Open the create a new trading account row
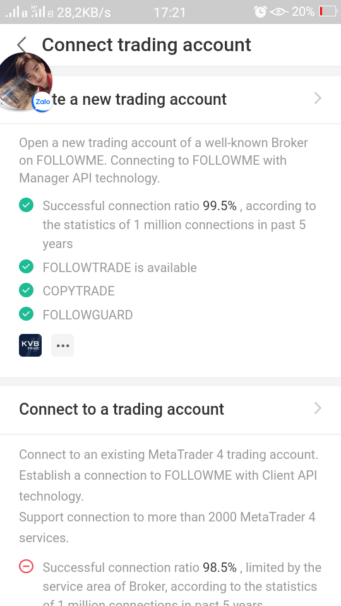 (170, 99)
